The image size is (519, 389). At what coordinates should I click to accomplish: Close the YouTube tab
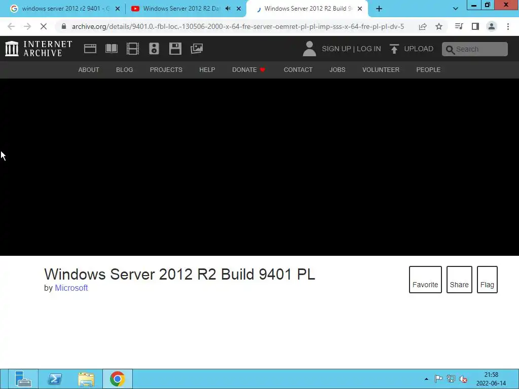pos(239,9)
